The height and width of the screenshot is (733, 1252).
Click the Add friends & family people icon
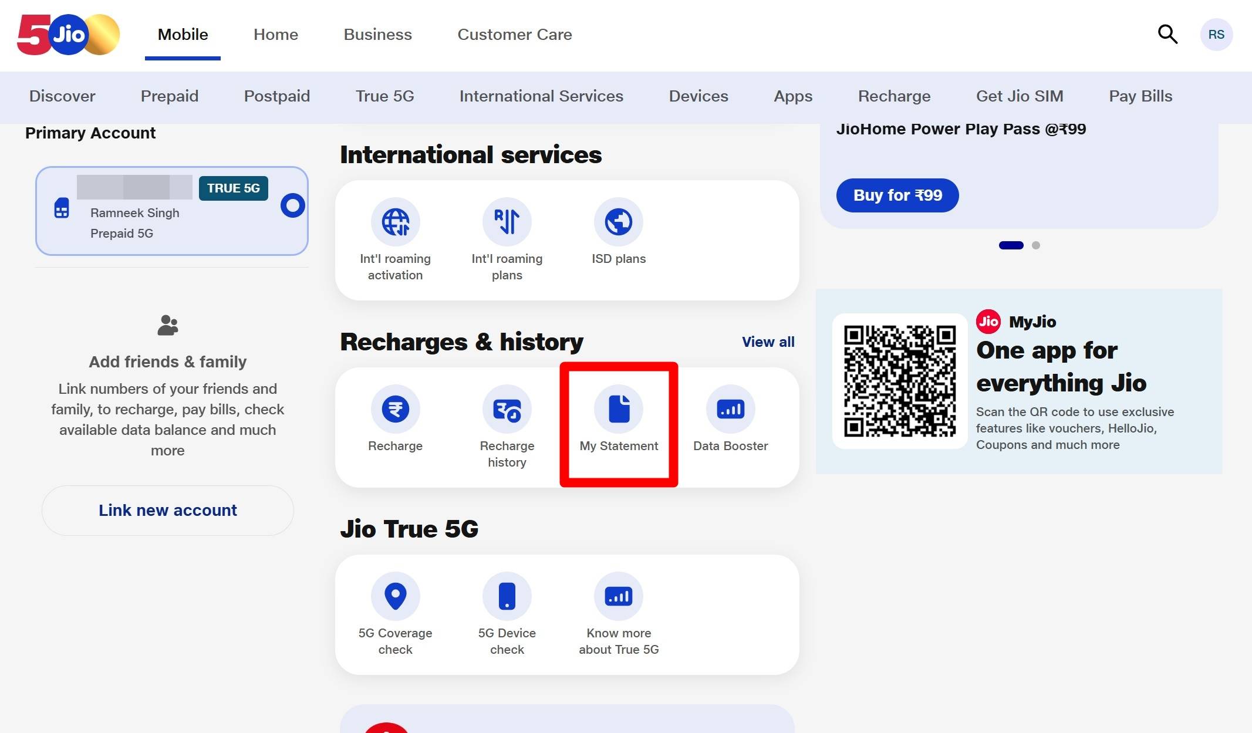tap(168, 325)
